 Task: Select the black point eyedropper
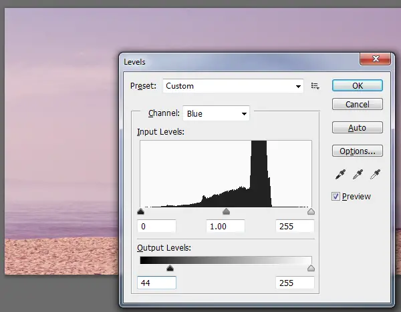[341, 175]
